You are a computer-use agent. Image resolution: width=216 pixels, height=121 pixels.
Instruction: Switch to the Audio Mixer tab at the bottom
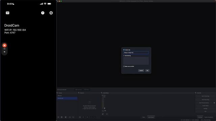click(x=151, y=117)
